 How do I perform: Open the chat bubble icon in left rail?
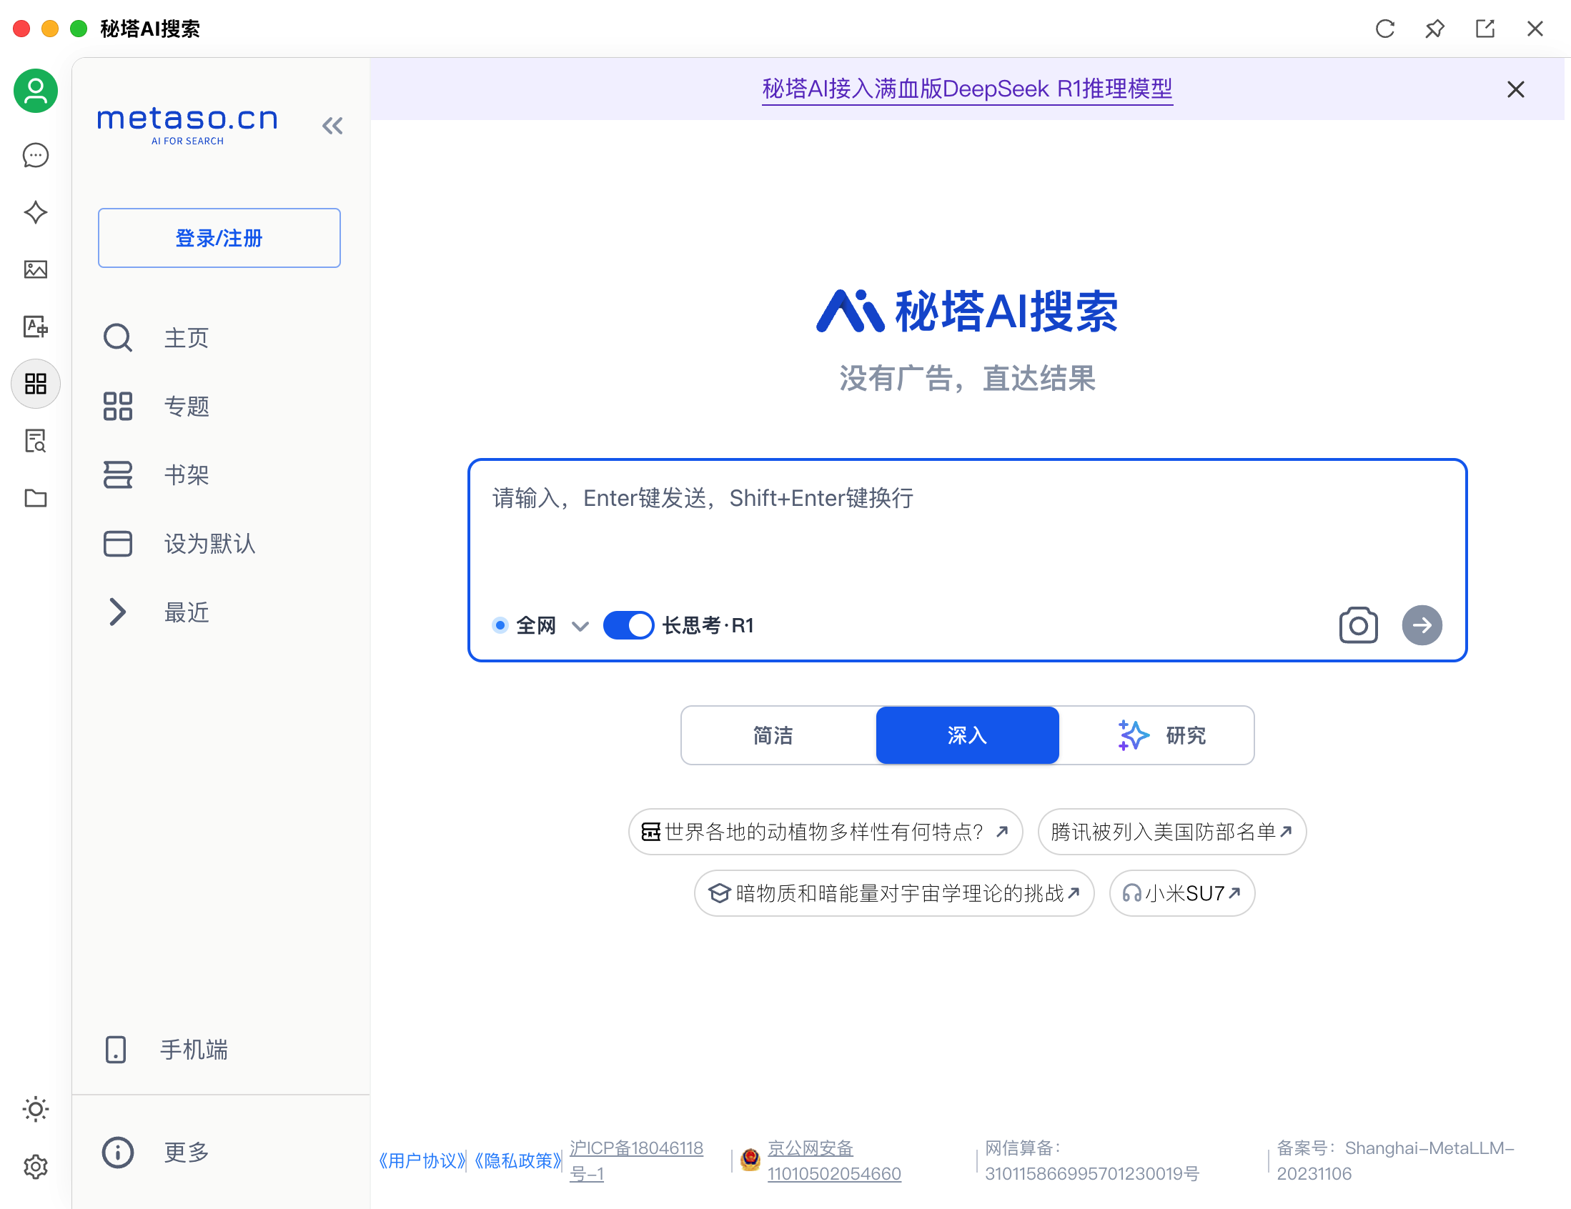(35, 155)
